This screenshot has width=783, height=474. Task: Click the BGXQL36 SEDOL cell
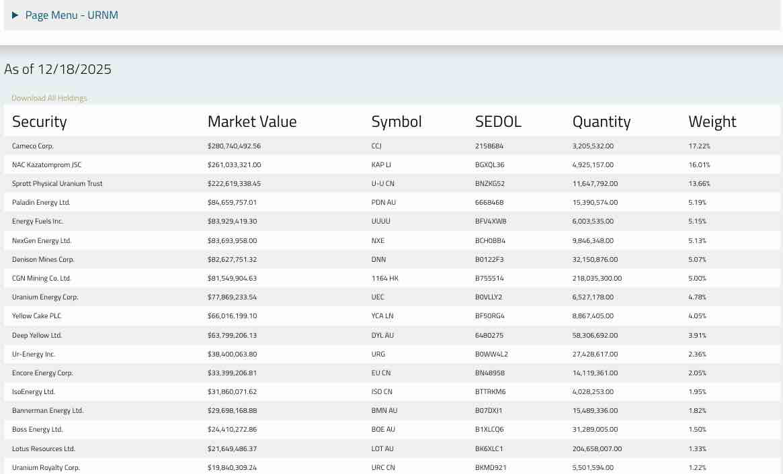click(x=490, y=164)
